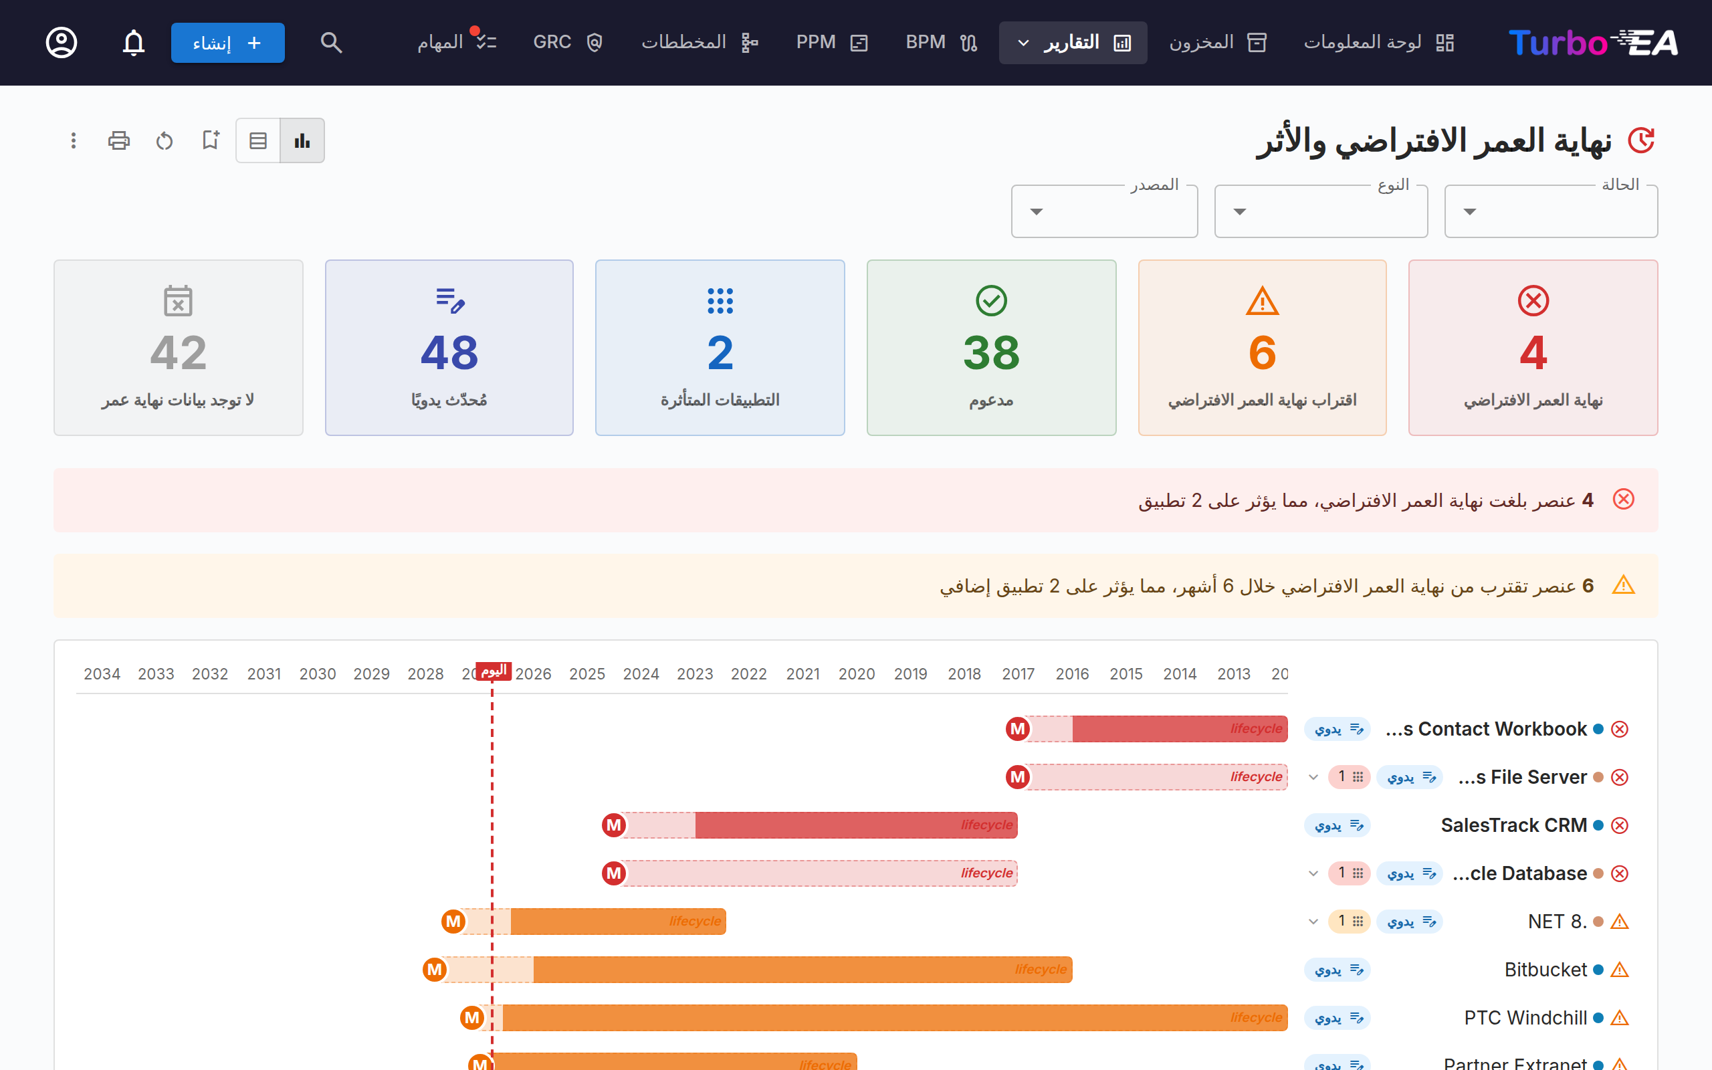Screen dimensions: 1712x1070
Task: Go to المخزون inventory
Action: click(x=1218, y=42)
